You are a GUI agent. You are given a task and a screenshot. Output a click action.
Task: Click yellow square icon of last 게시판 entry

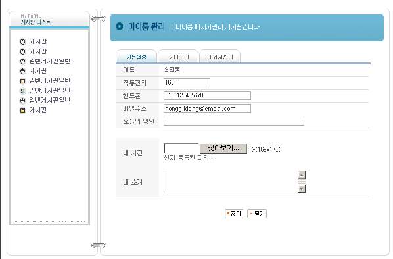click(23, 110)
